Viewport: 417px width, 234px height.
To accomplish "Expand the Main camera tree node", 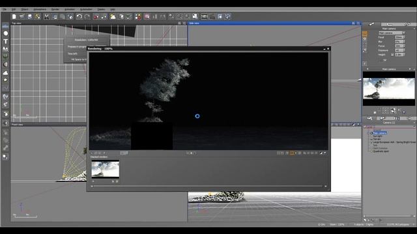I will click(x=369, y=133).
